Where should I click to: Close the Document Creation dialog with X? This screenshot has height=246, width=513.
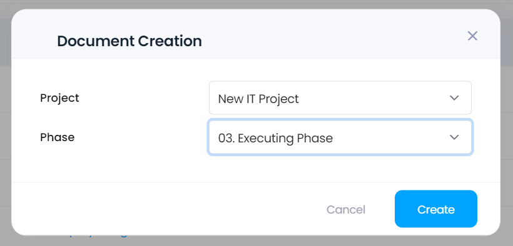point(472,36)
